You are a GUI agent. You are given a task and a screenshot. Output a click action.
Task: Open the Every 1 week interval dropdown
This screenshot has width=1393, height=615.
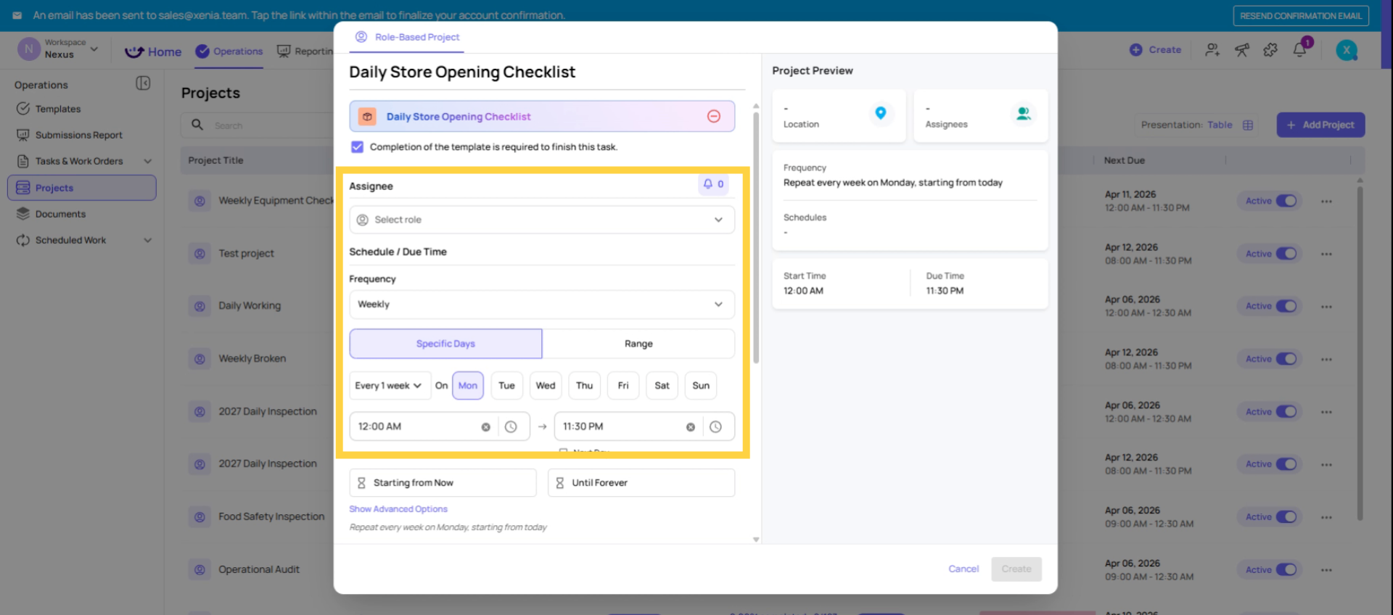[x=388, y=386]
